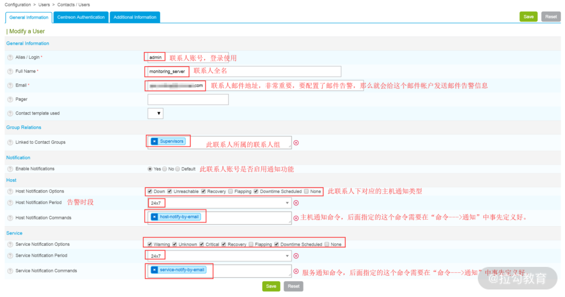Focus the Full Name input field
Viewport: 565px width, 297px height.
coord(244,71)
